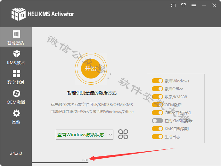Toggle the 生成日志 log switch
Viewport: 221px width, 166px height.
coord(157,137)
